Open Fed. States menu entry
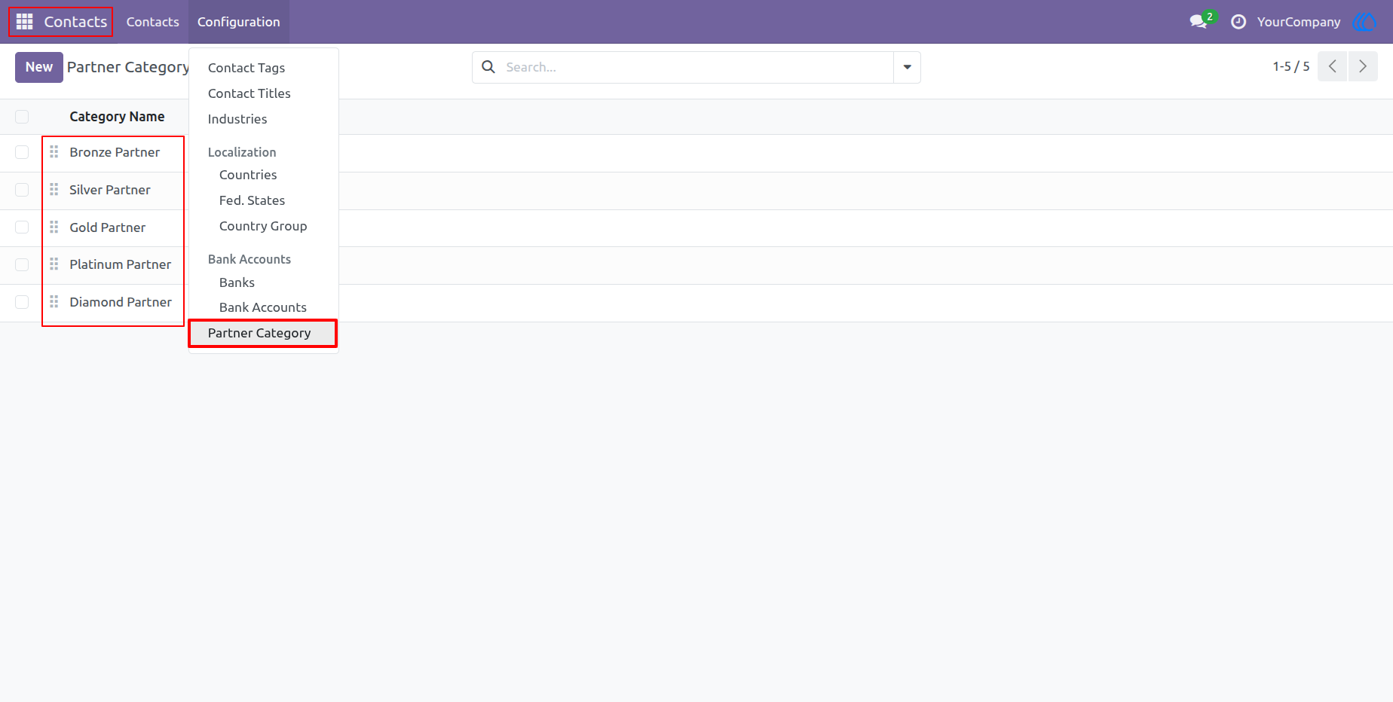The height and width of the screenshot is (702, 1393). pyautogui.click(x=252, y=200)
